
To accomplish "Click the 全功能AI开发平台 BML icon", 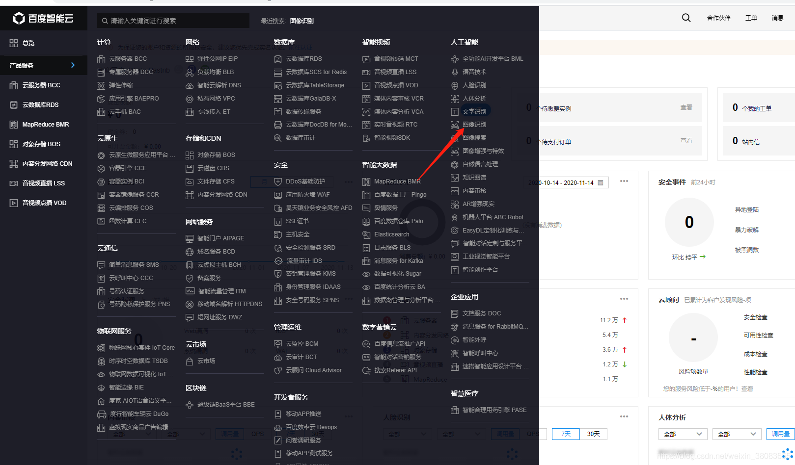I will coord(455,59).
